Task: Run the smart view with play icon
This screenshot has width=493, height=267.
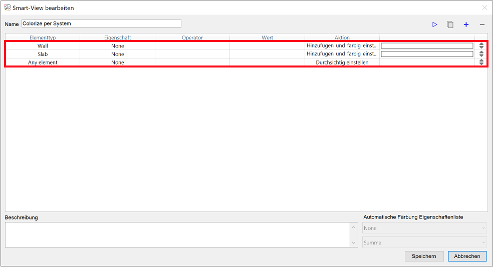Action: click(434, 24)
